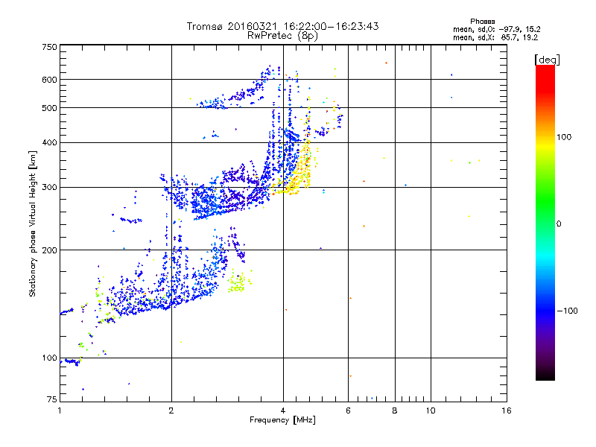
Task: Click the colorbar label '100'
Action: point(564,137)
